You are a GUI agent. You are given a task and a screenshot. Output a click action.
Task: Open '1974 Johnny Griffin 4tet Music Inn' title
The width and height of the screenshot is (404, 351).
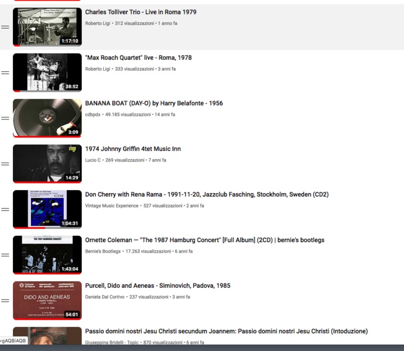click(x=132, y=149)
